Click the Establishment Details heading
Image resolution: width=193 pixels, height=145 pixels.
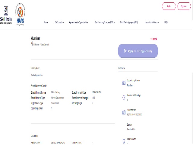[x=39, y=86]
